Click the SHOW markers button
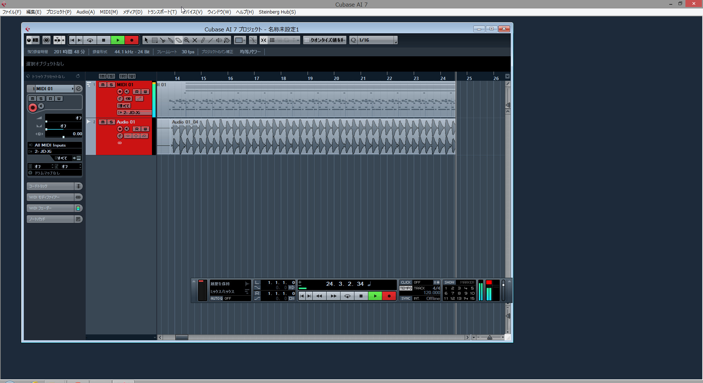This screenshot has width=703, height=383. tap(449, 282)
